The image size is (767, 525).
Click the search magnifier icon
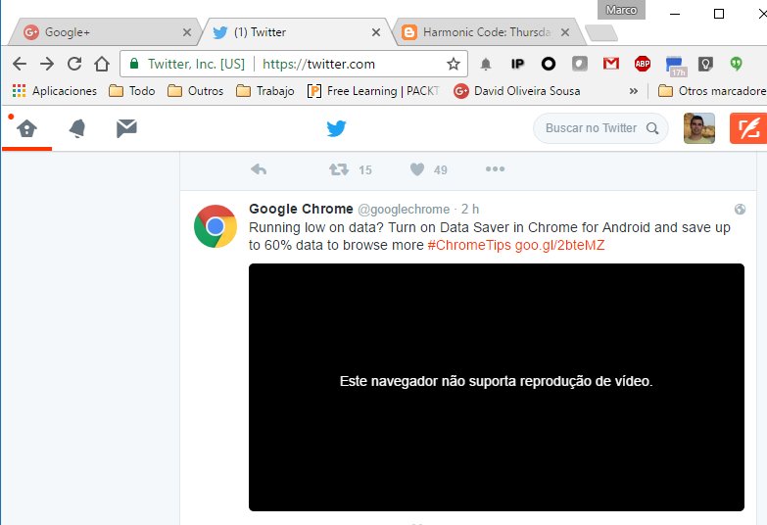point(652,128)
